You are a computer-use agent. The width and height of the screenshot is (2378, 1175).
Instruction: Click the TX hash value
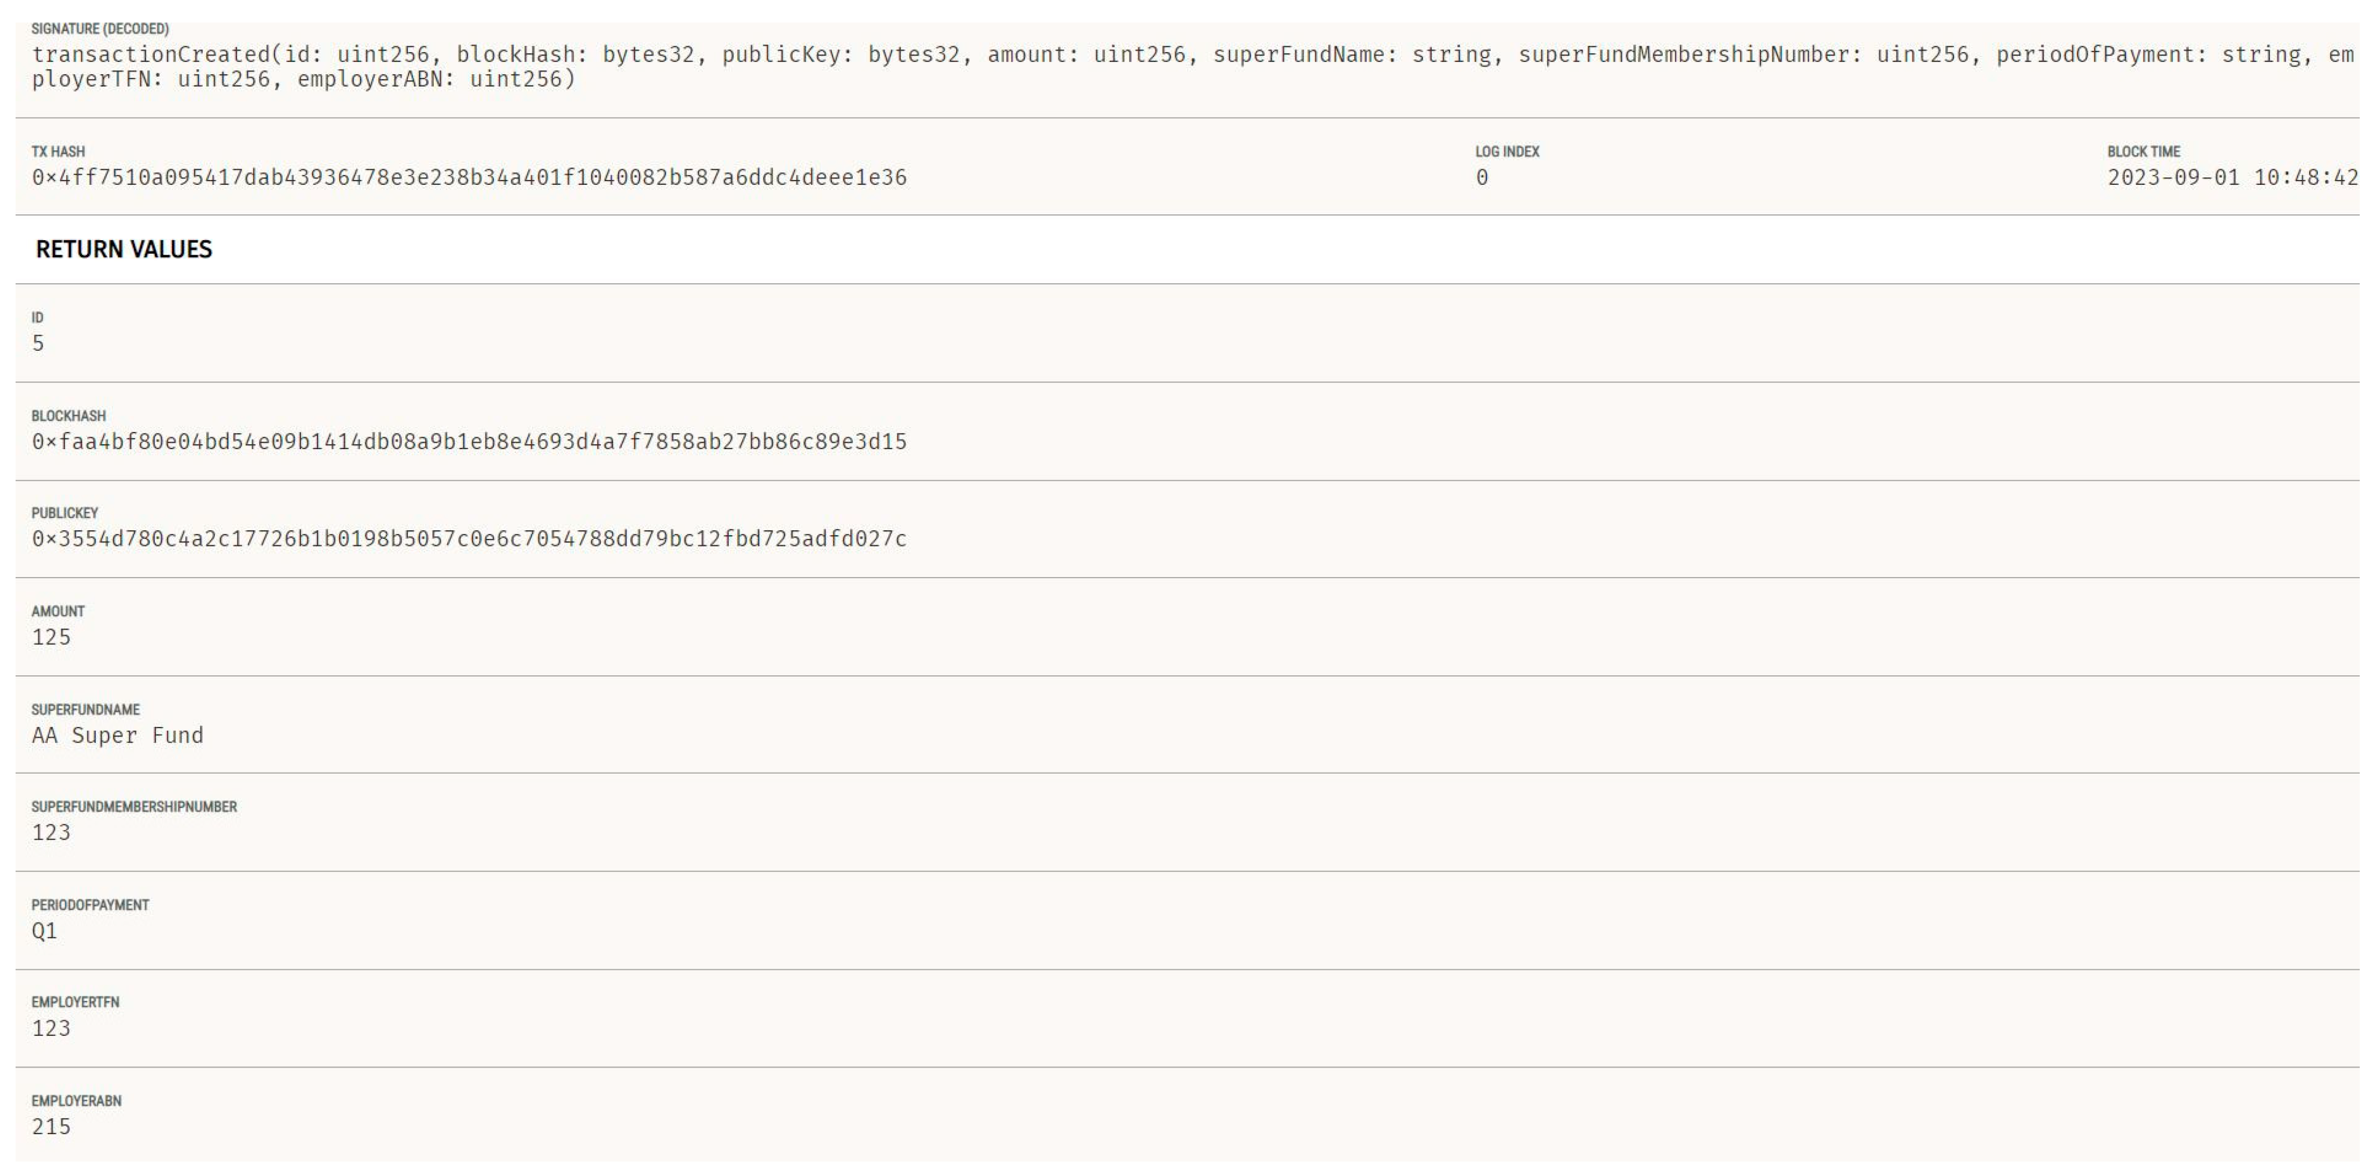(x=469, y=177)
